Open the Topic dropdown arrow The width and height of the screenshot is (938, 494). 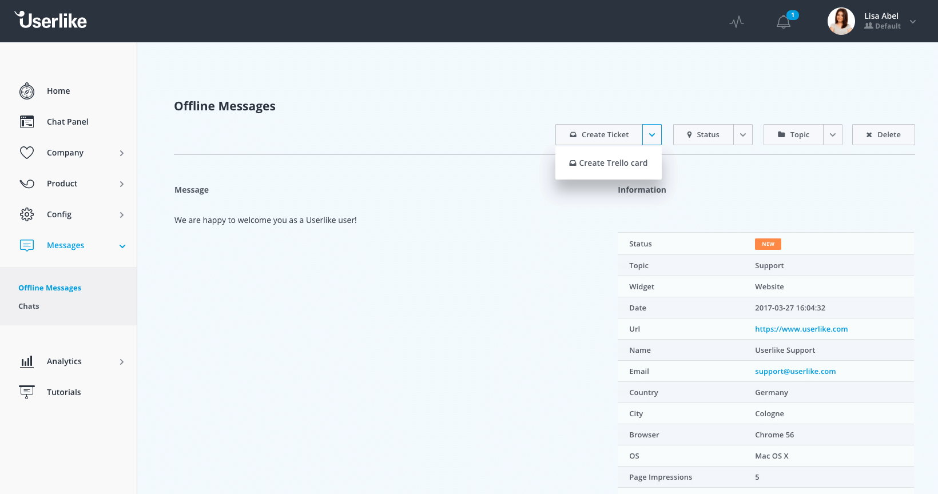tap(833, 134)
